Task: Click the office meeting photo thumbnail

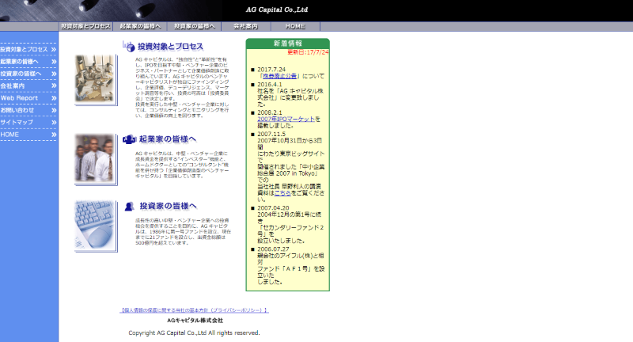Action: coord(96,79)
